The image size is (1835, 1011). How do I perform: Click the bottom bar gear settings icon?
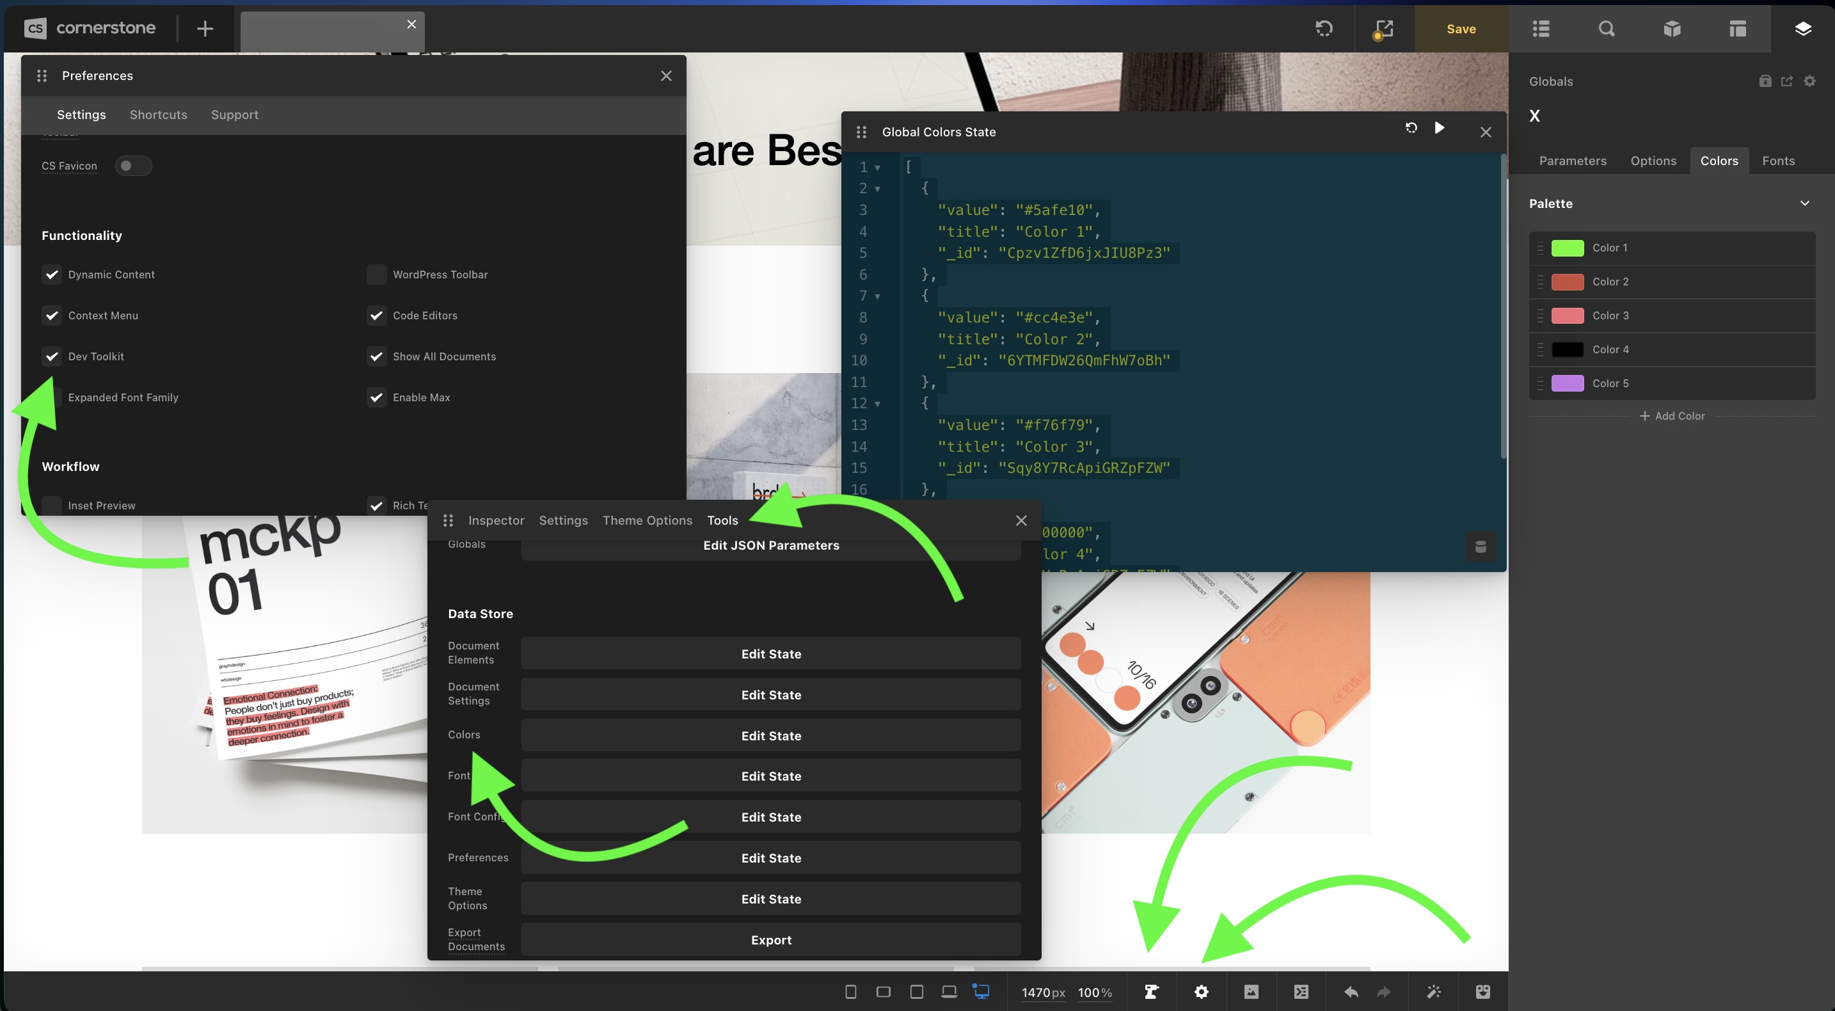tap(1201, 992)
